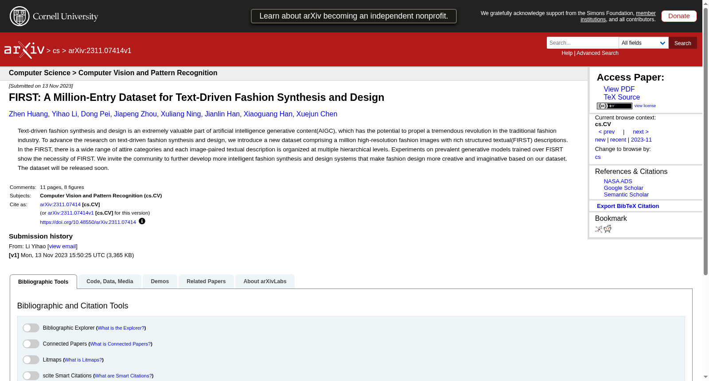The height and width of the screenshot is (381, 709).
Task: Open the Related Papers tab
Action: click(206, 281)
